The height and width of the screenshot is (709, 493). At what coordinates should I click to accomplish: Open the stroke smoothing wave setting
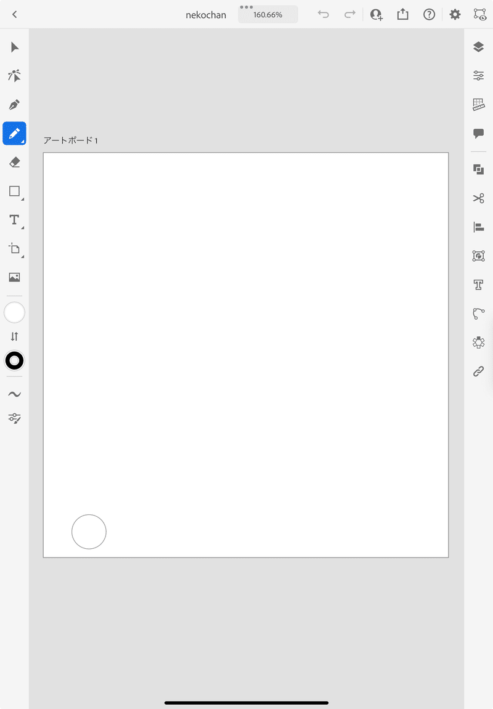(x=14, y=394)
